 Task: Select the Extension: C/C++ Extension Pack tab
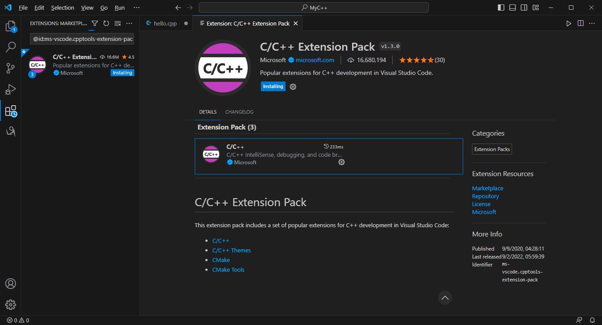pyautogui.click(x=247, y=23)
